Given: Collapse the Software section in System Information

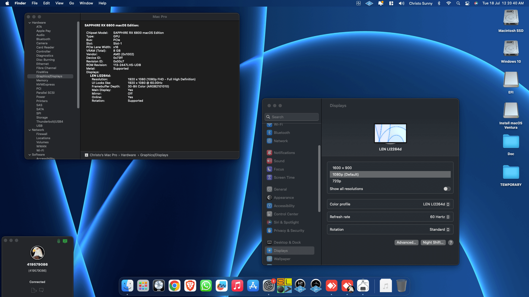Looking at the screenshot, I should tap(29, 155).
